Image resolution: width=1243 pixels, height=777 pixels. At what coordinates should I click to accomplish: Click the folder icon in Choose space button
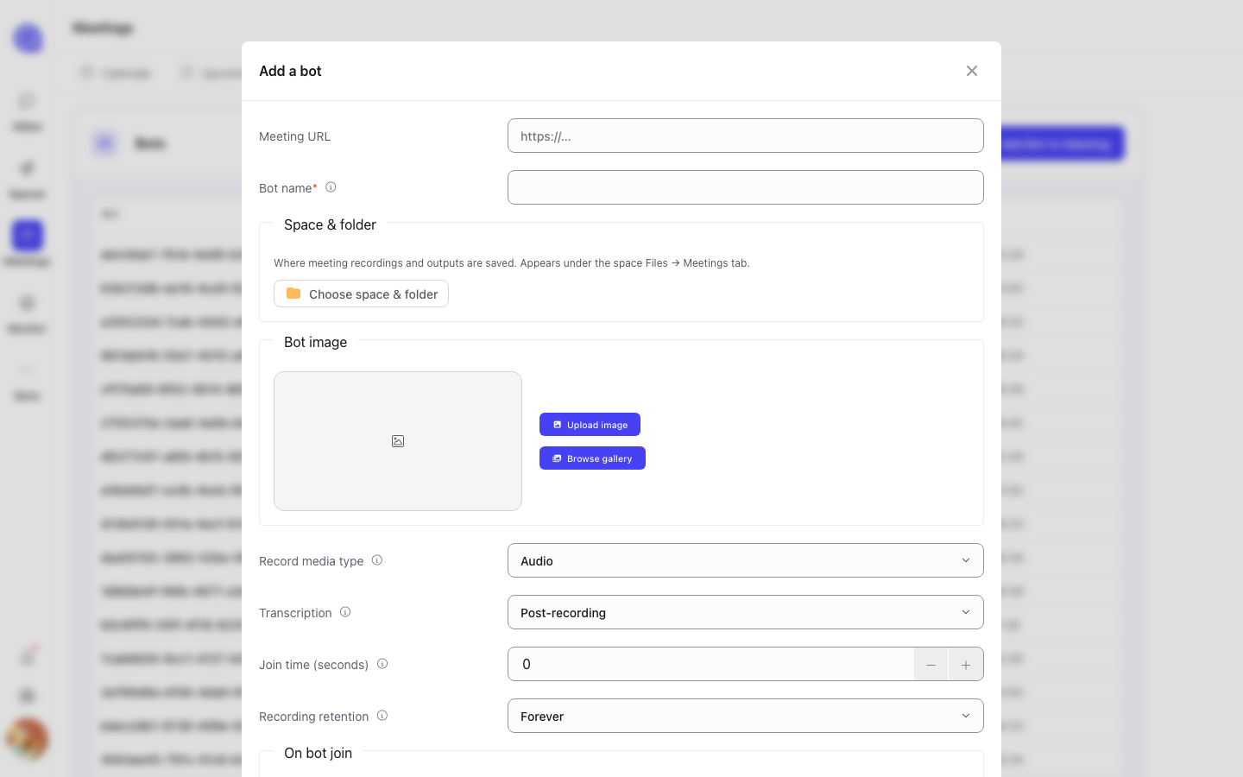(x=293, y=294)
